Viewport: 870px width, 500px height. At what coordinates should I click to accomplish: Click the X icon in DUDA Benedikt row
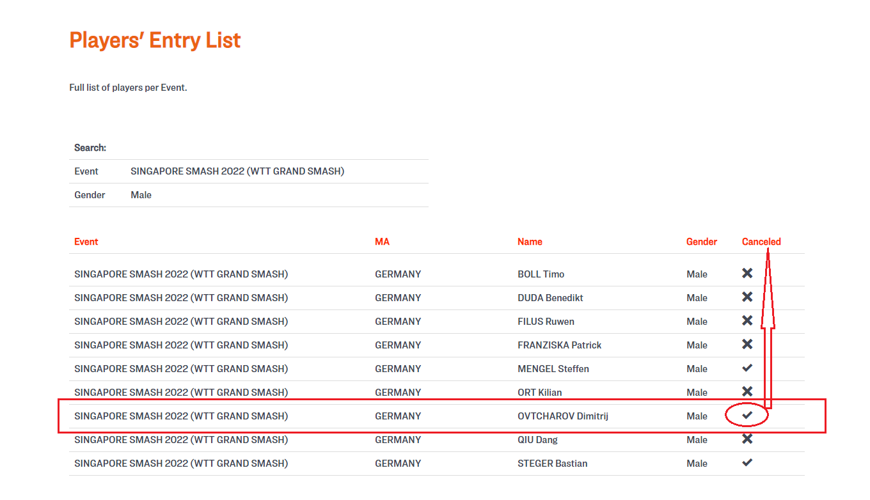point(747,297)
